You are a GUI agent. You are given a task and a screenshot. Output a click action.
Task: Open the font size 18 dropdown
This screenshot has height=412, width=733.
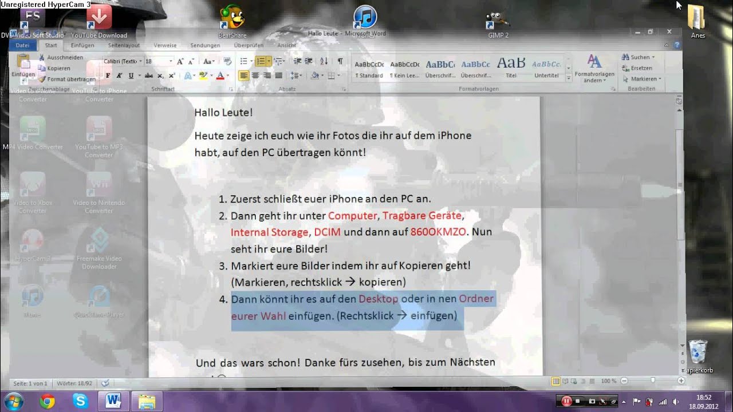point(171,61)
